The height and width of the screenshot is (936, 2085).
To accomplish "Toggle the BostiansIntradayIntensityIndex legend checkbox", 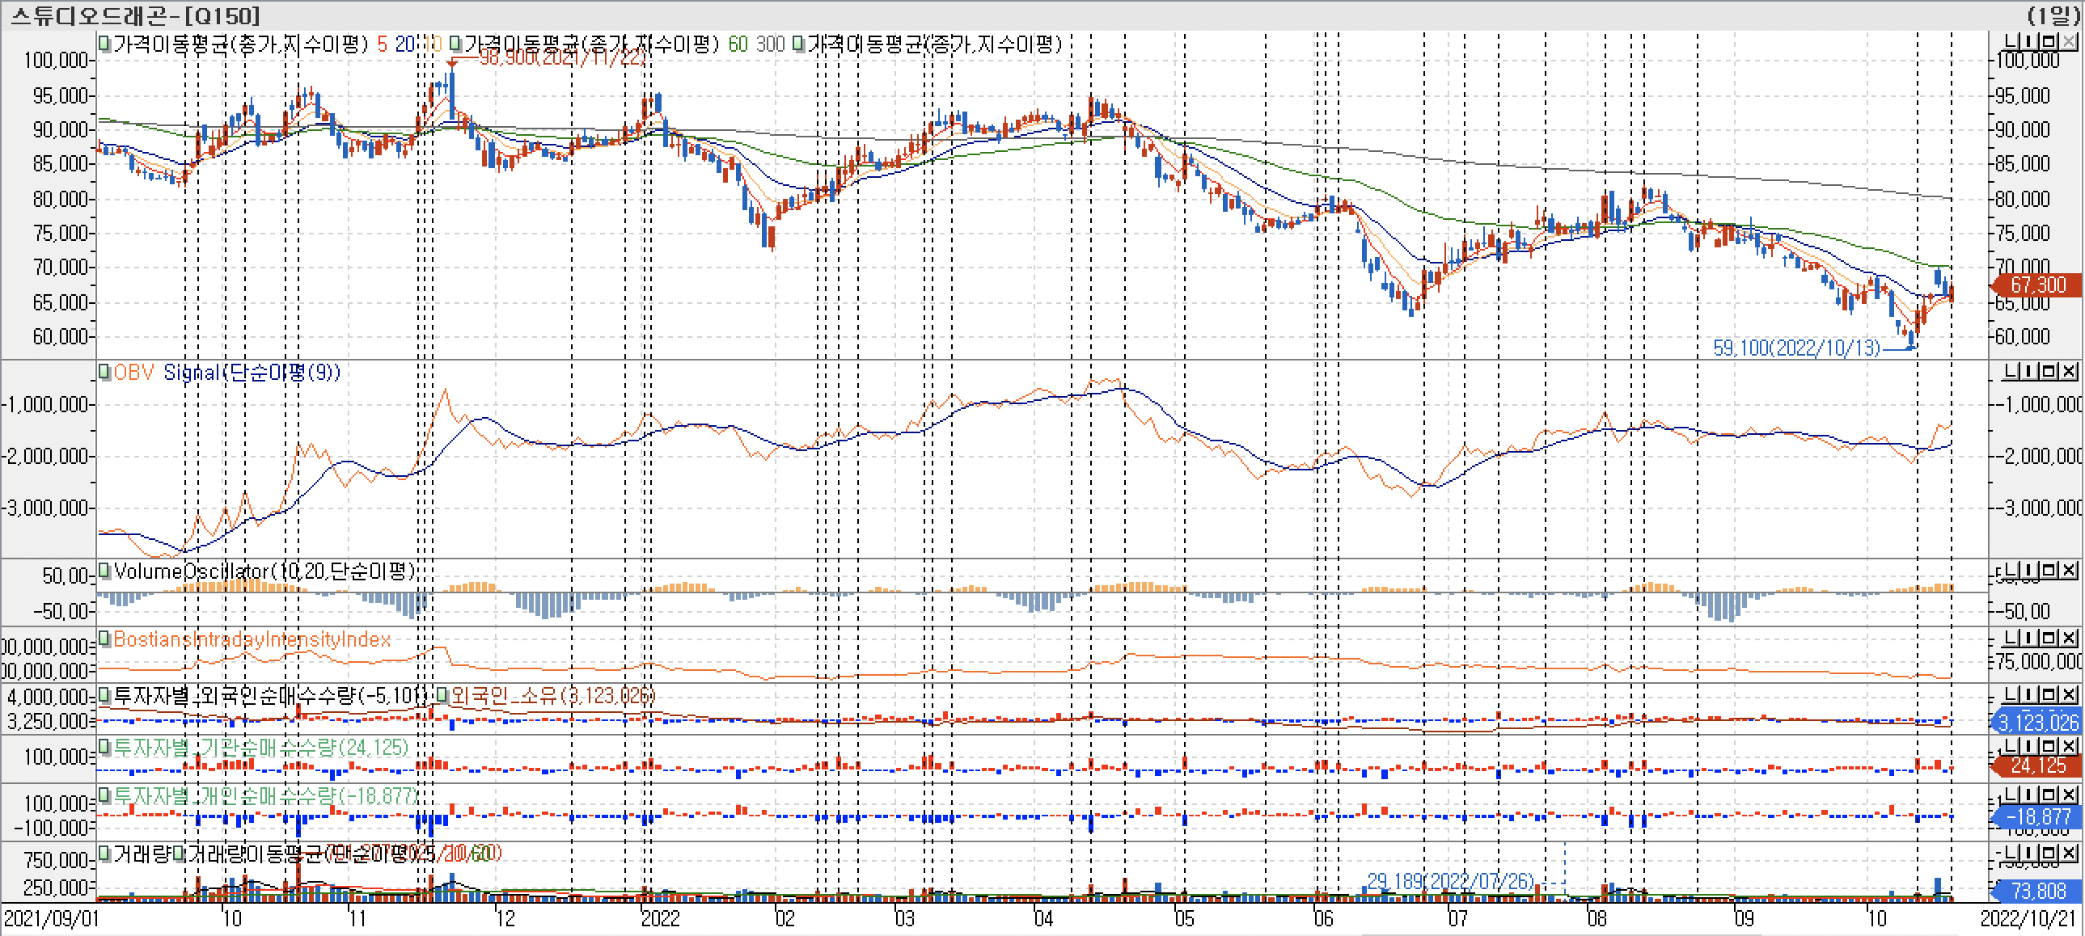I will tap(104, 639).
